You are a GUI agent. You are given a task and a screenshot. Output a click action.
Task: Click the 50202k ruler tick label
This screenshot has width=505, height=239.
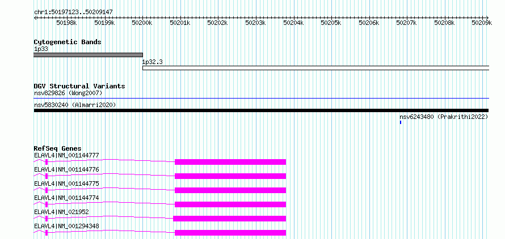click(218, 23)
